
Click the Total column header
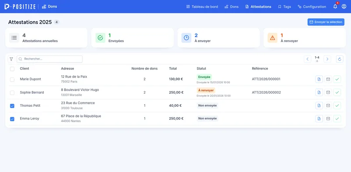click(x=173, y=69)
